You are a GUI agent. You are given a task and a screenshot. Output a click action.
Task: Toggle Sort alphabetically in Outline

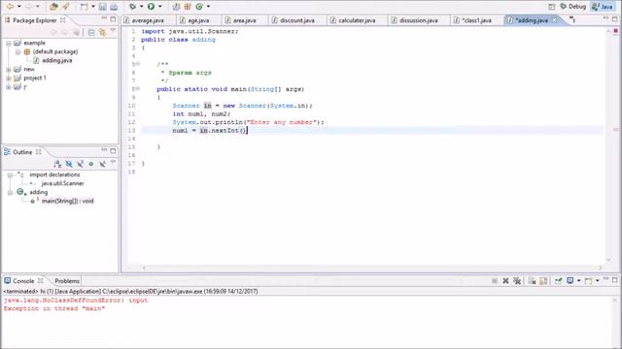(x=57, y=164)
